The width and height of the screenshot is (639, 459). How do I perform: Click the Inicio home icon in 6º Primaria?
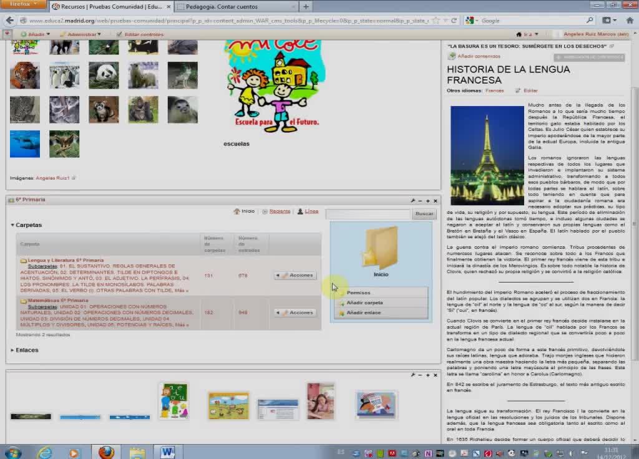coord(237,211)
